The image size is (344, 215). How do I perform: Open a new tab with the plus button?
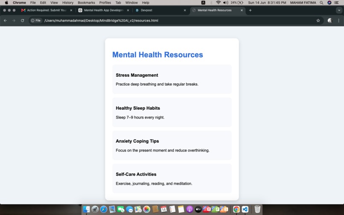point(251,10)
